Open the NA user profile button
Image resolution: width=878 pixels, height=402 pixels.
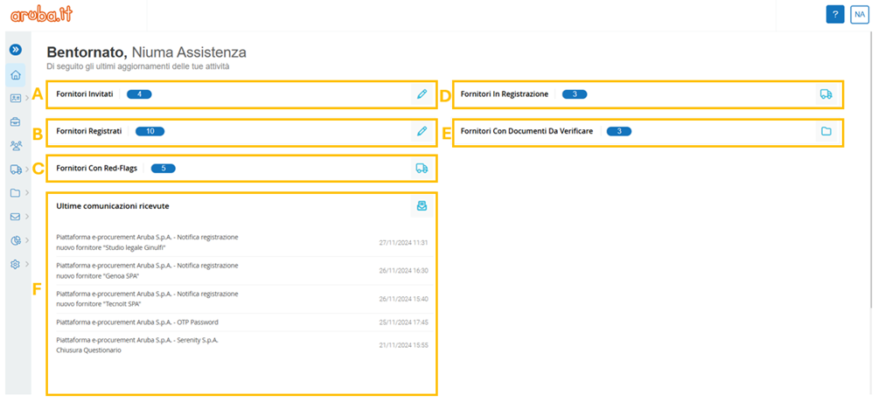tap(860, 15)
